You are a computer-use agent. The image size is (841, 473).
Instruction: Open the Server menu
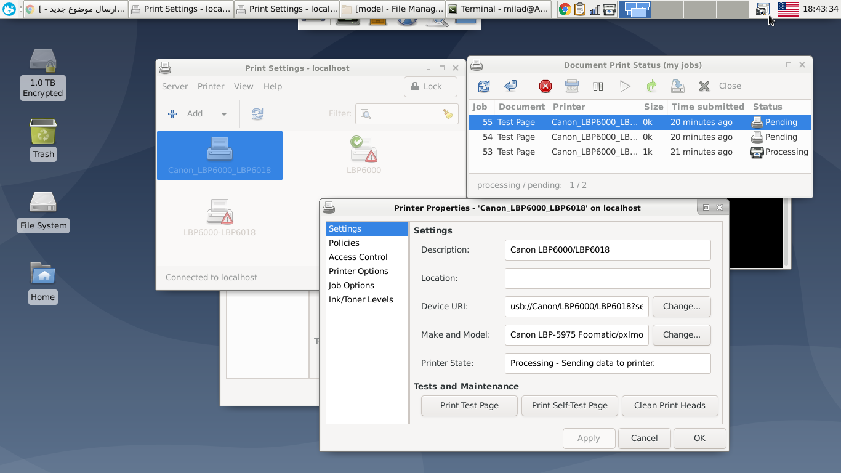pos(175,87)
